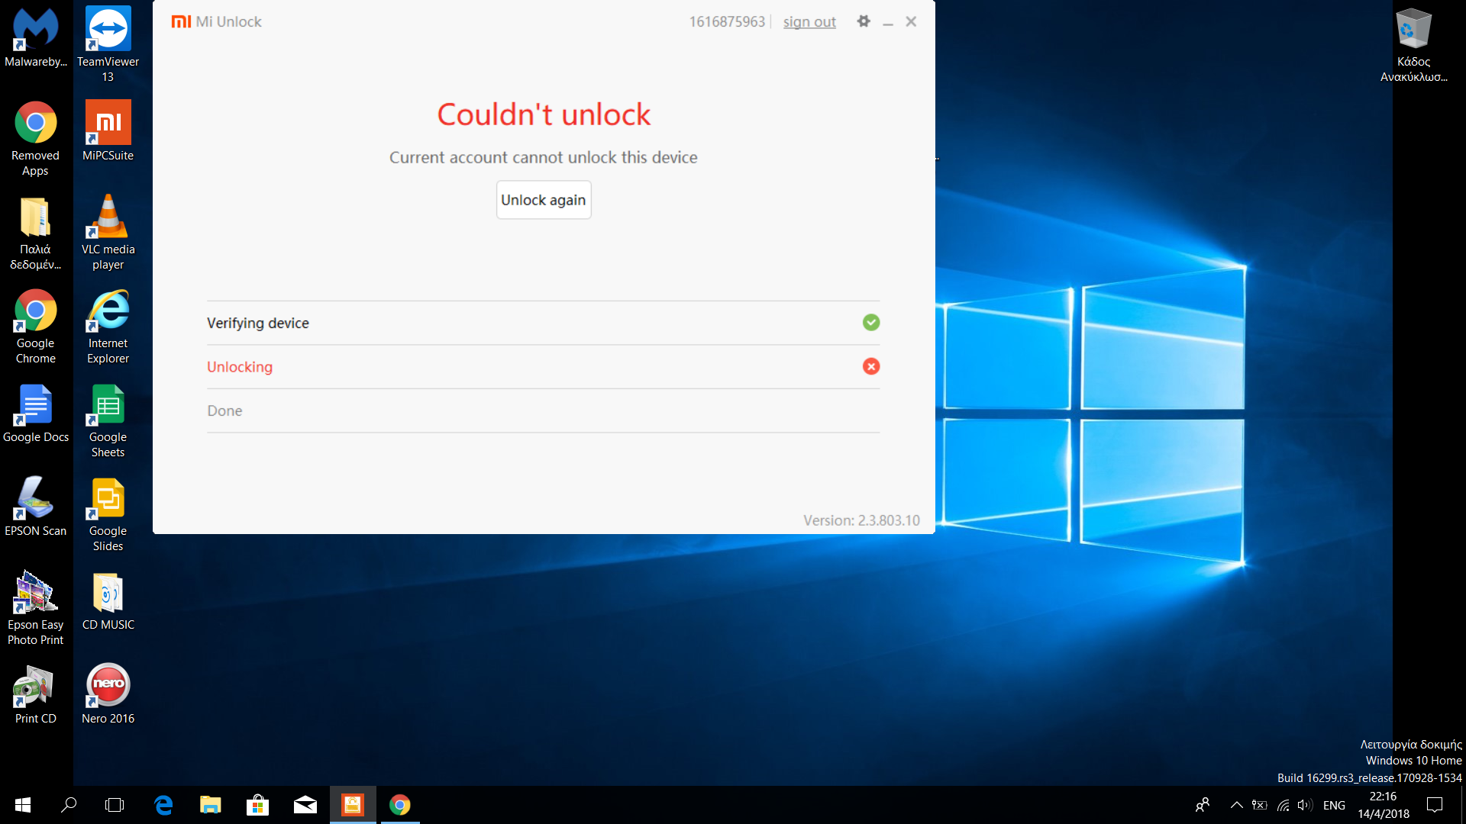Open Chrome from the taskbar
The image size is (1466, 824).
399,805
